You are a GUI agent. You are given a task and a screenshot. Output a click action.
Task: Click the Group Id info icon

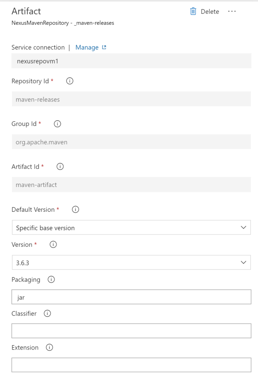[x=57, y=124]
